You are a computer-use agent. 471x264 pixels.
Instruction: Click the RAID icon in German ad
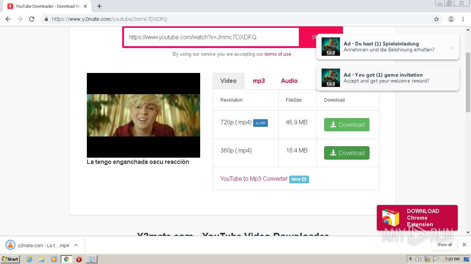[x=330, y=47]
